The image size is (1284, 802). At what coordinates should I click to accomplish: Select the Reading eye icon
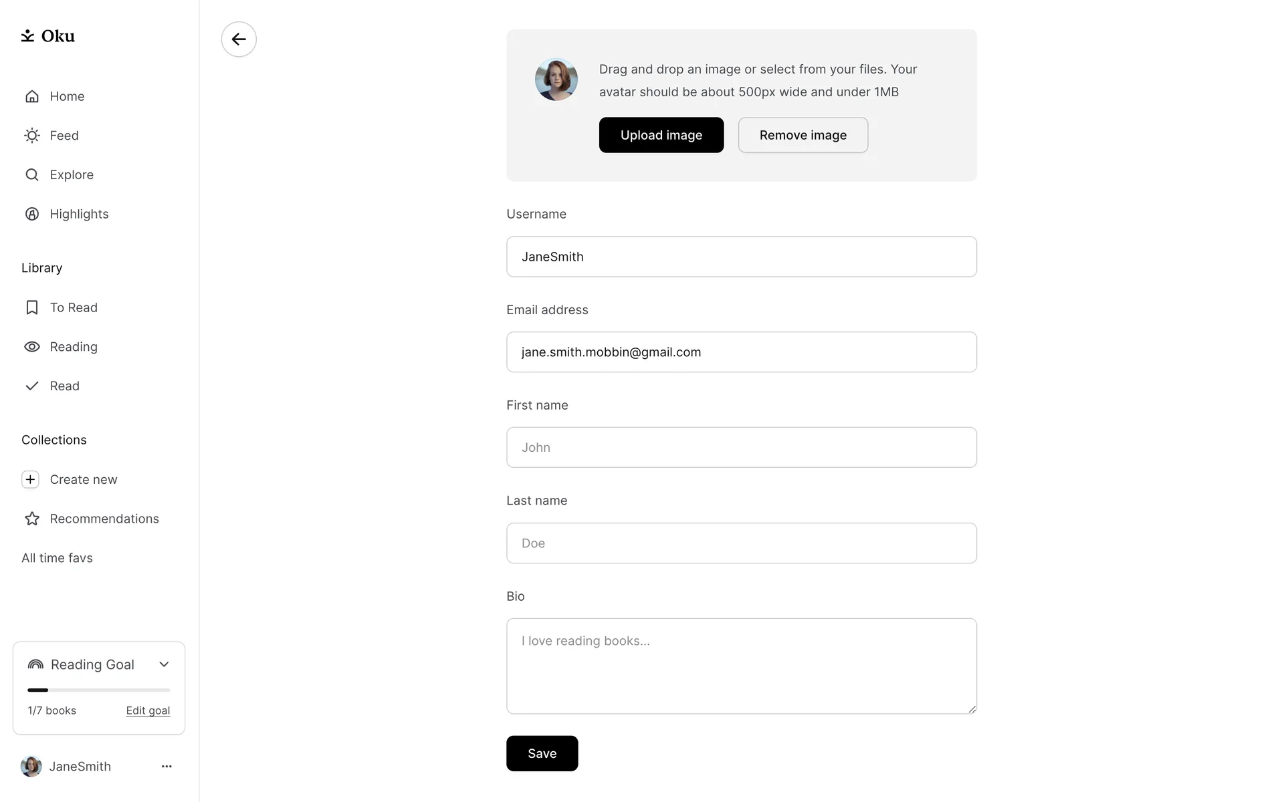point(32,347)
